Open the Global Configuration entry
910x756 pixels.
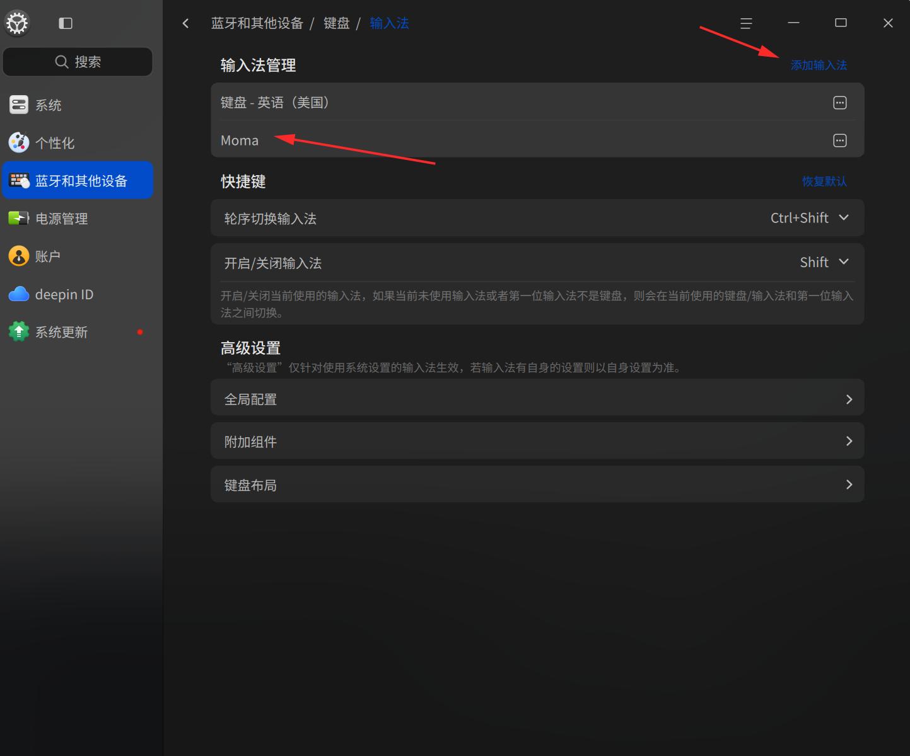coord(537,399)
